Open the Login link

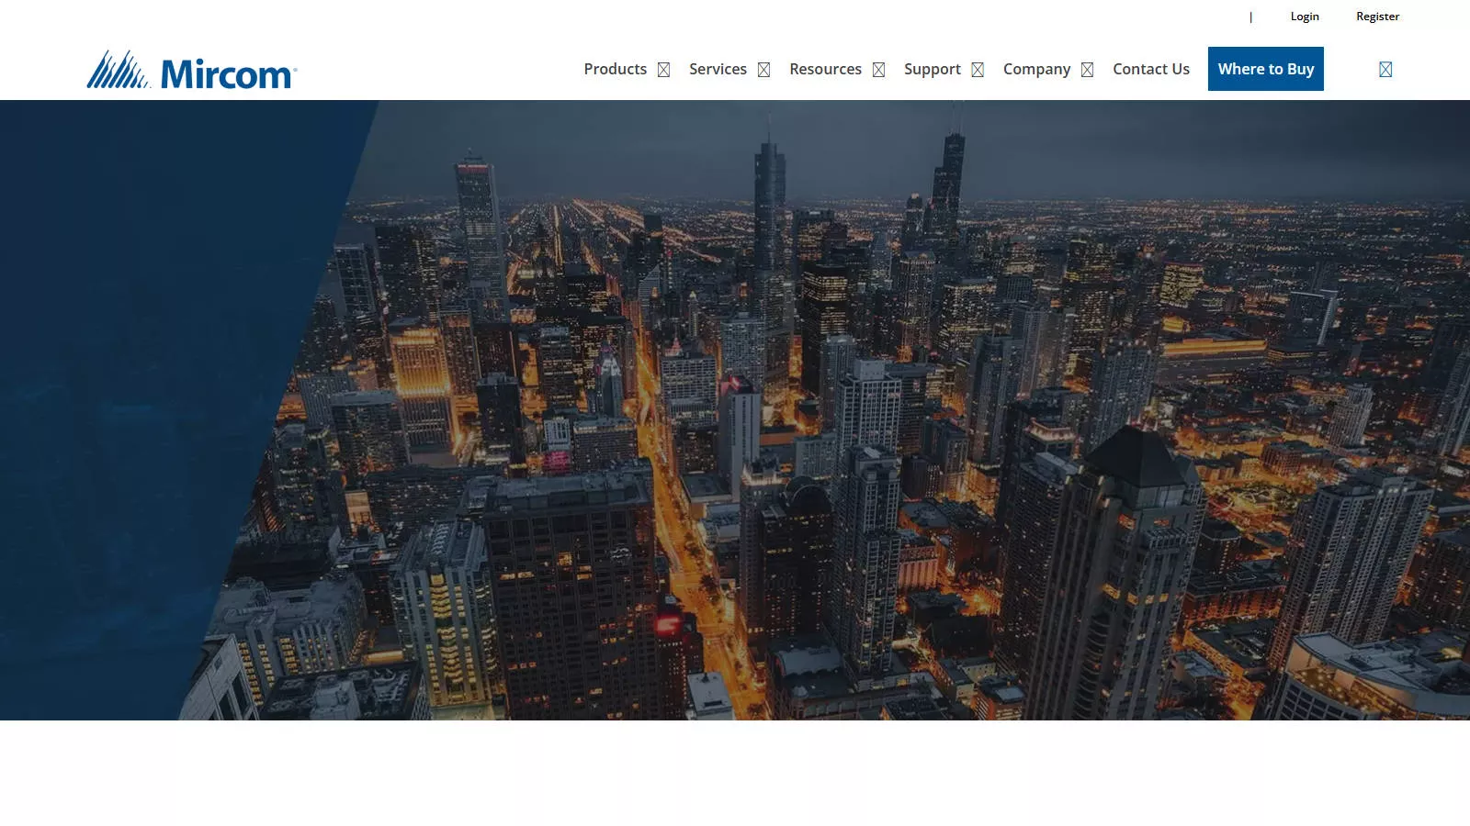click(x=1305, y=17)
